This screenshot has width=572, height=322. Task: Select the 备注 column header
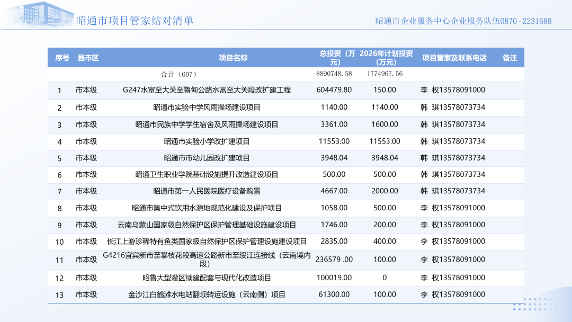[510, 58]
